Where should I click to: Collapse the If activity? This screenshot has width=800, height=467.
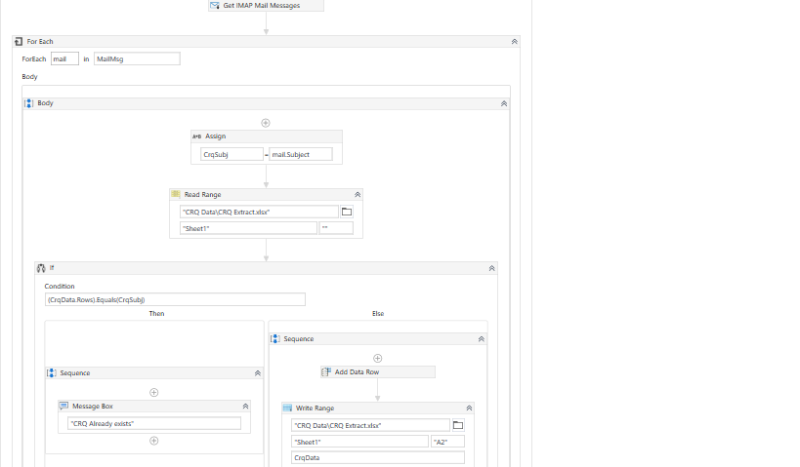tap(492, 268)
